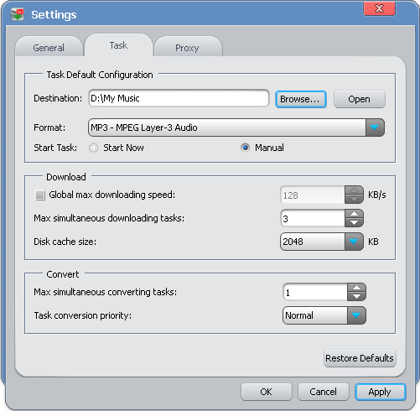Viewport: 420px width, 411px height.
Task: Decrease max simultaneous downloading tasks
Action: pyautogui.click(x=354, y=223)
